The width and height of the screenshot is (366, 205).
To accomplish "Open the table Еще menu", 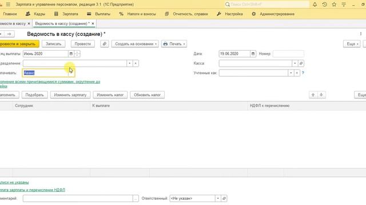I will point(360,95).
